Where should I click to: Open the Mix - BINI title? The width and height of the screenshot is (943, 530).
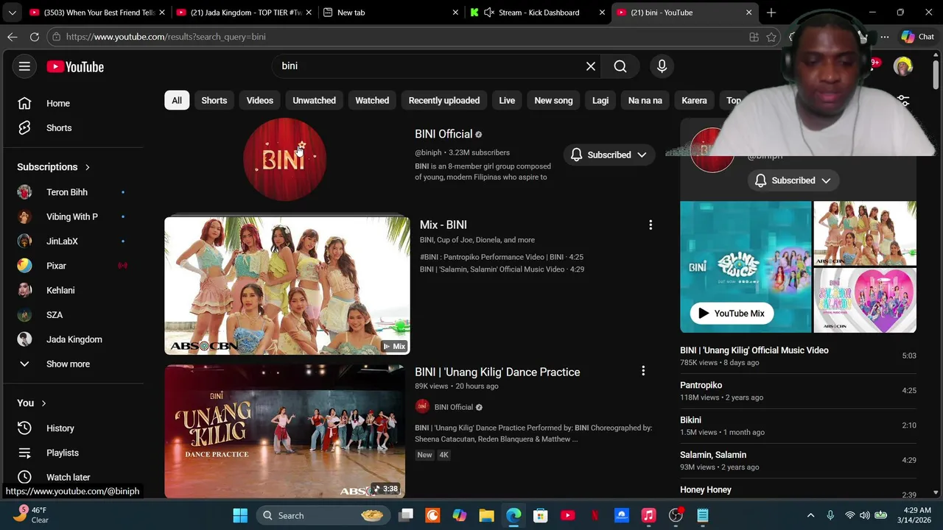pyautogui.click(x=444, y=225)
